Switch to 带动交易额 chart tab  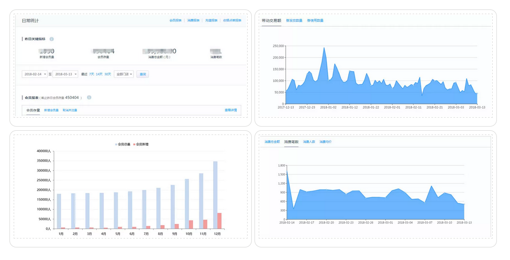tap(271, 20)
